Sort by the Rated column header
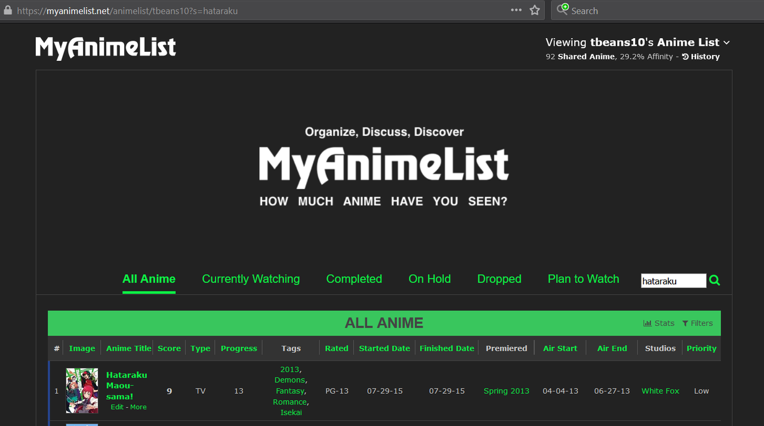Image resolution: width=764 pixels, height=426 pixels. pos(337,349)
